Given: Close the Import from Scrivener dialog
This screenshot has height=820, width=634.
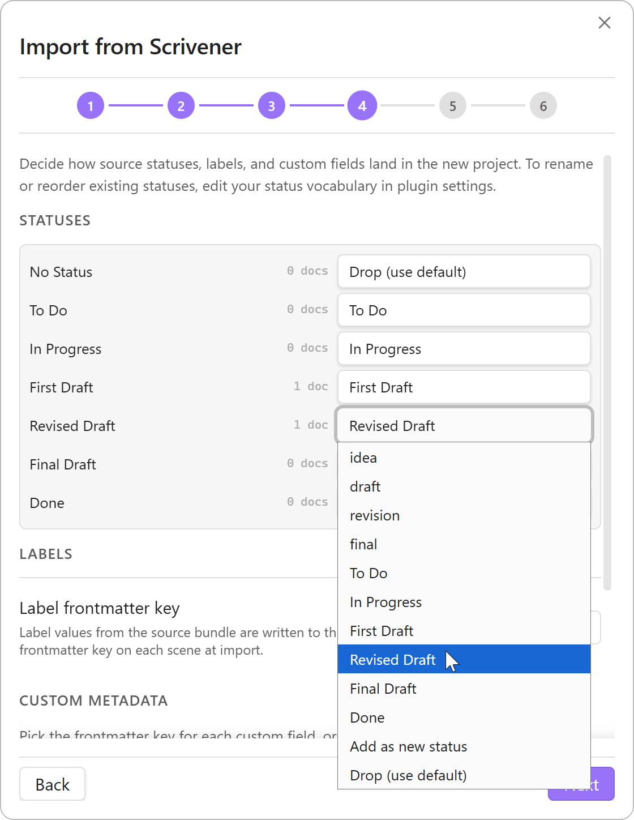Looking at the screenshot, I should point(605,23).
